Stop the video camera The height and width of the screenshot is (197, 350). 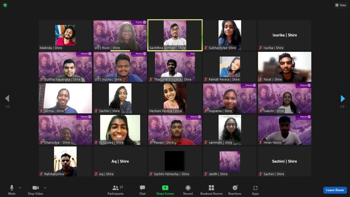click(x=36, y=190)
